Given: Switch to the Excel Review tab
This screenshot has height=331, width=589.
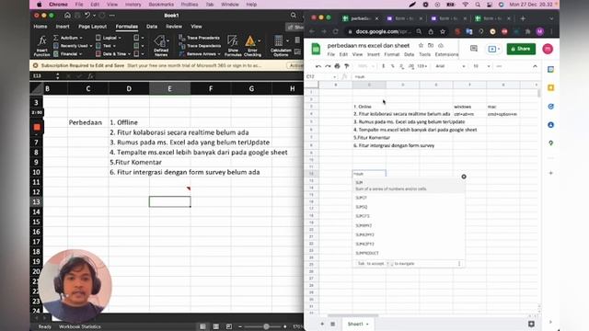Looking at the screenshot, I should coord(174,27).
